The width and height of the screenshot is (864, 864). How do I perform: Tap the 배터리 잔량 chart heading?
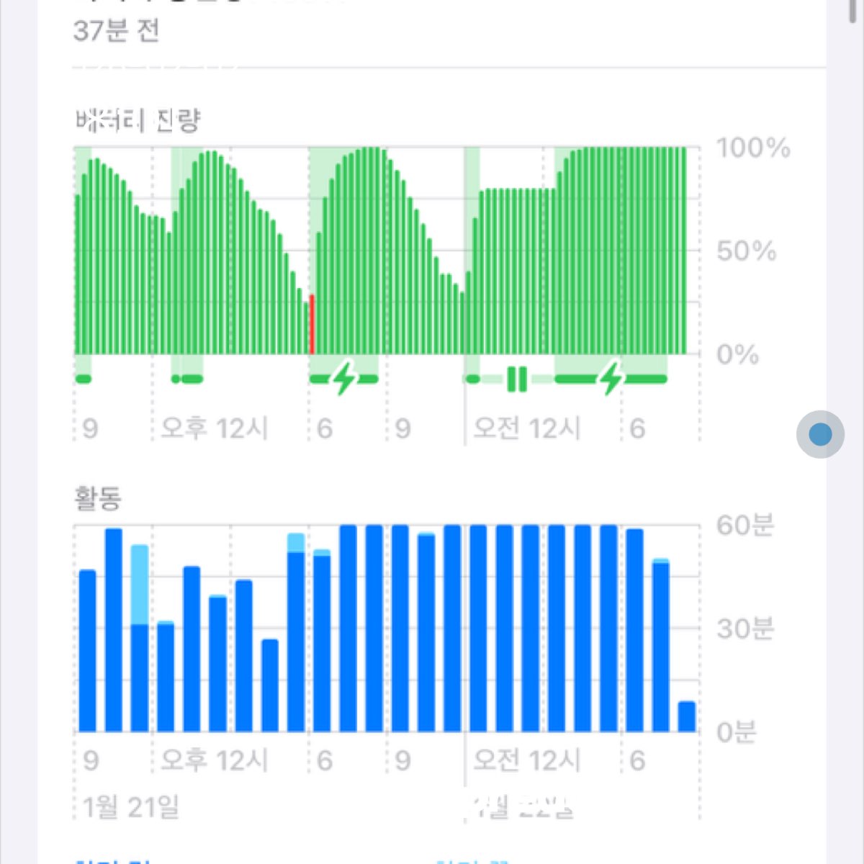point(137,120)
